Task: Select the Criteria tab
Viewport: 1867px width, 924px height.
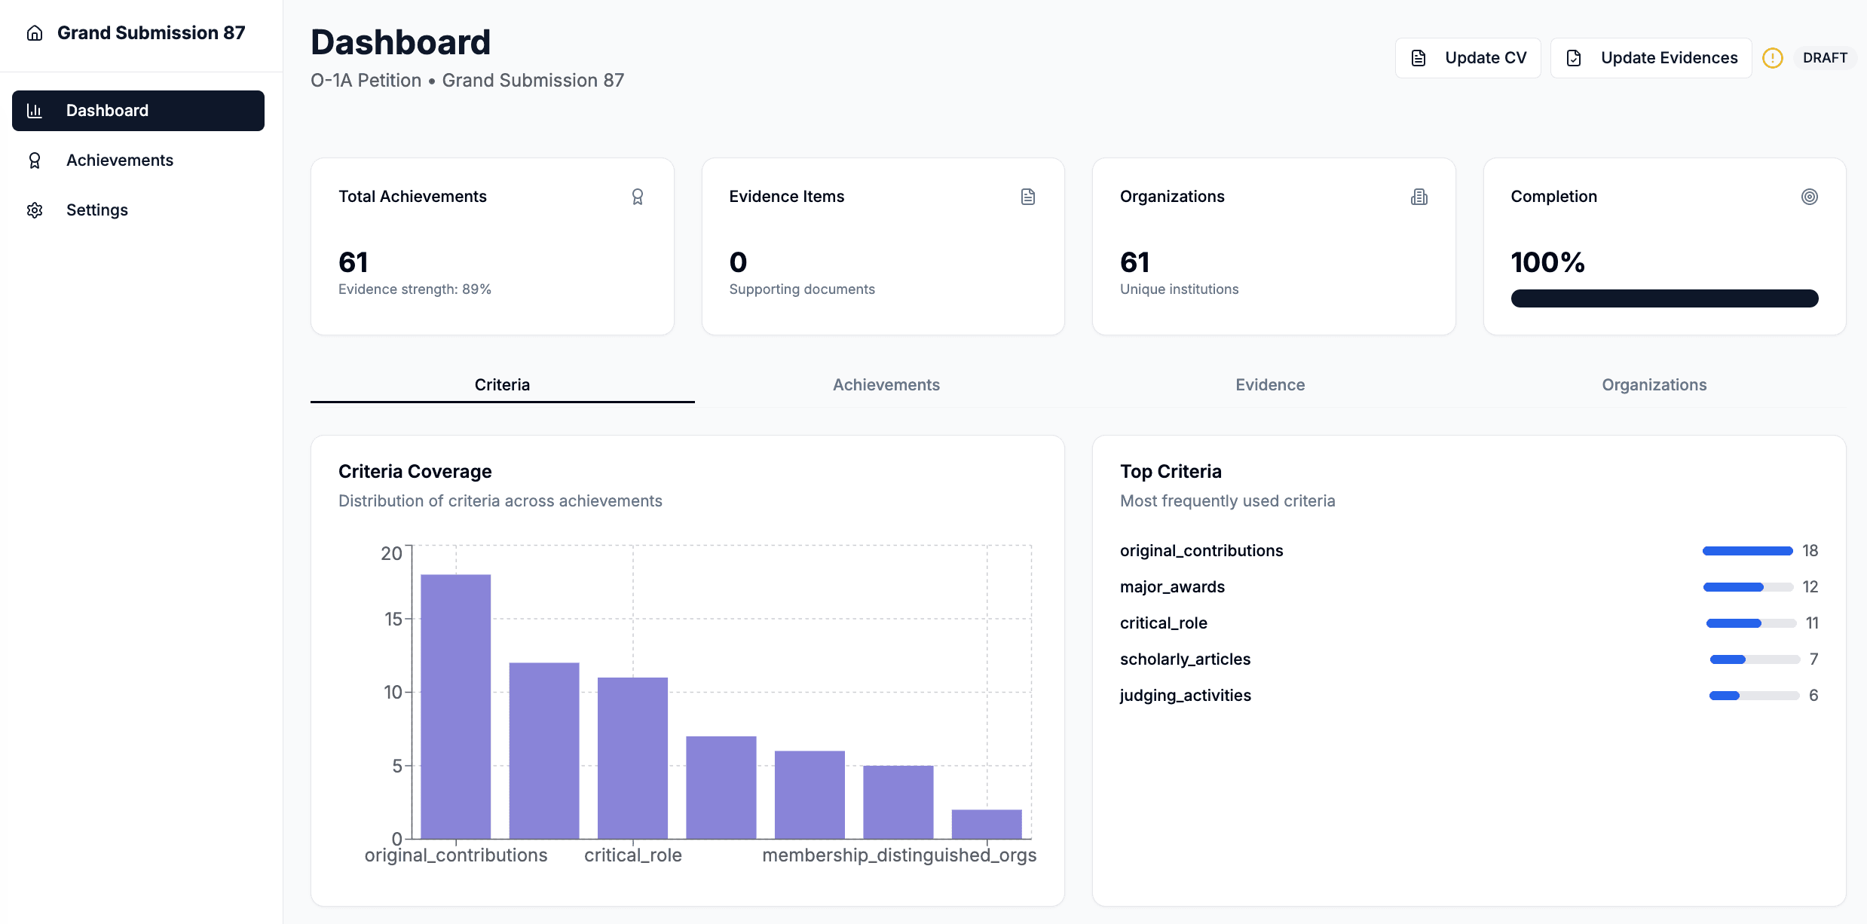Action: coord(502,385)
